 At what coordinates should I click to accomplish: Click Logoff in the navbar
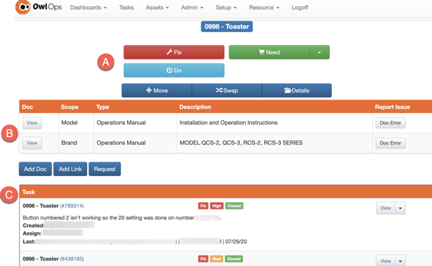[x=300, y=7]
